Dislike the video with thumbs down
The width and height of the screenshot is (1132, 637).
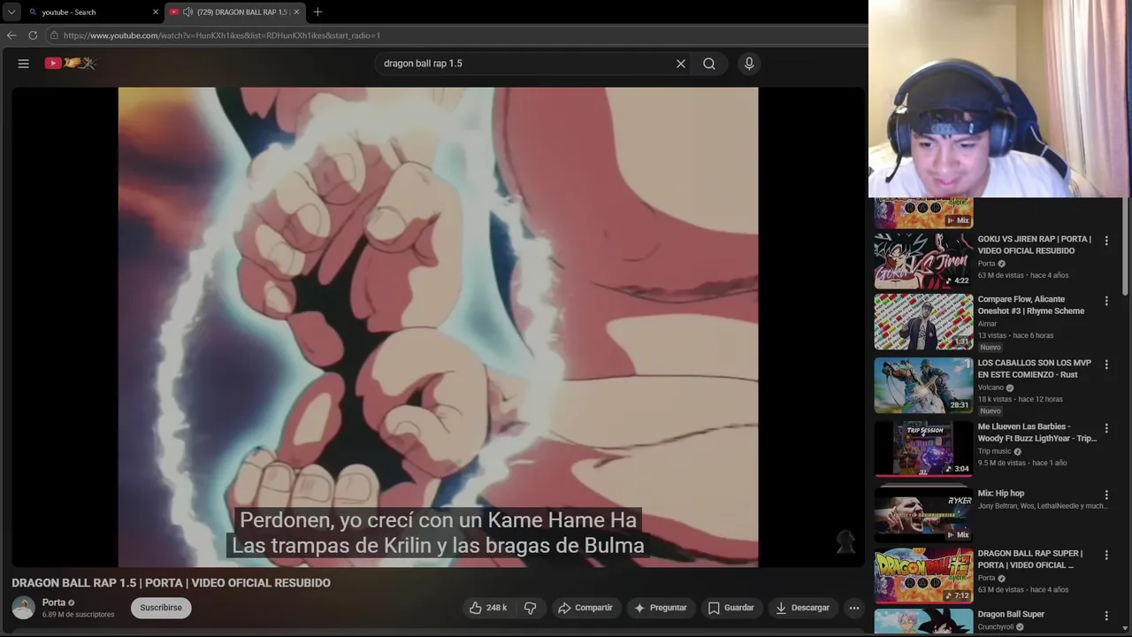pyautogui.click(x=531, y=608)
